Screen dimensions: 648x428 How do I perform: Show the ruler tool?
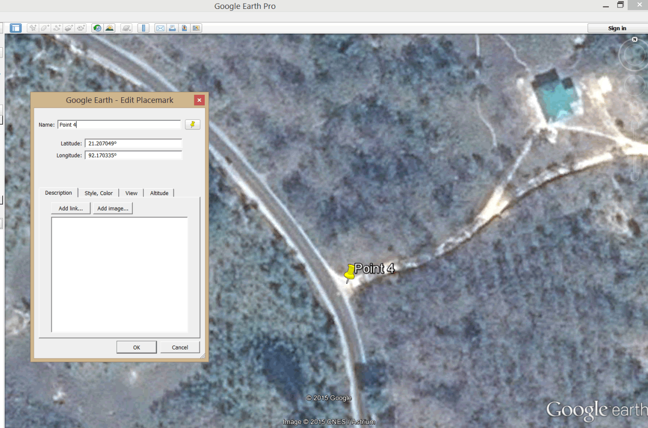(144, 28)
